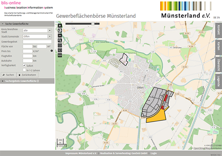This screenshot has width=222, height=156.
Task: Zoom out with the minus map button
Action: [x=60, y=36]
